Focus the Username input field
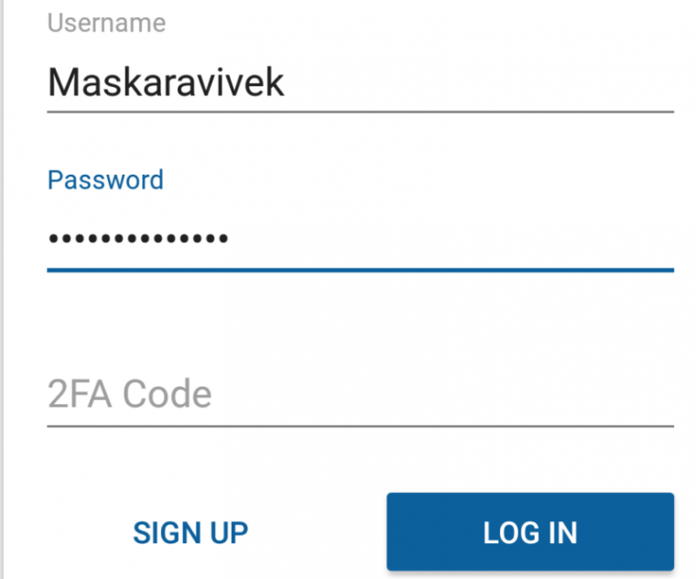696x579 pixels. pyautogui.click(x=360, y=83)
